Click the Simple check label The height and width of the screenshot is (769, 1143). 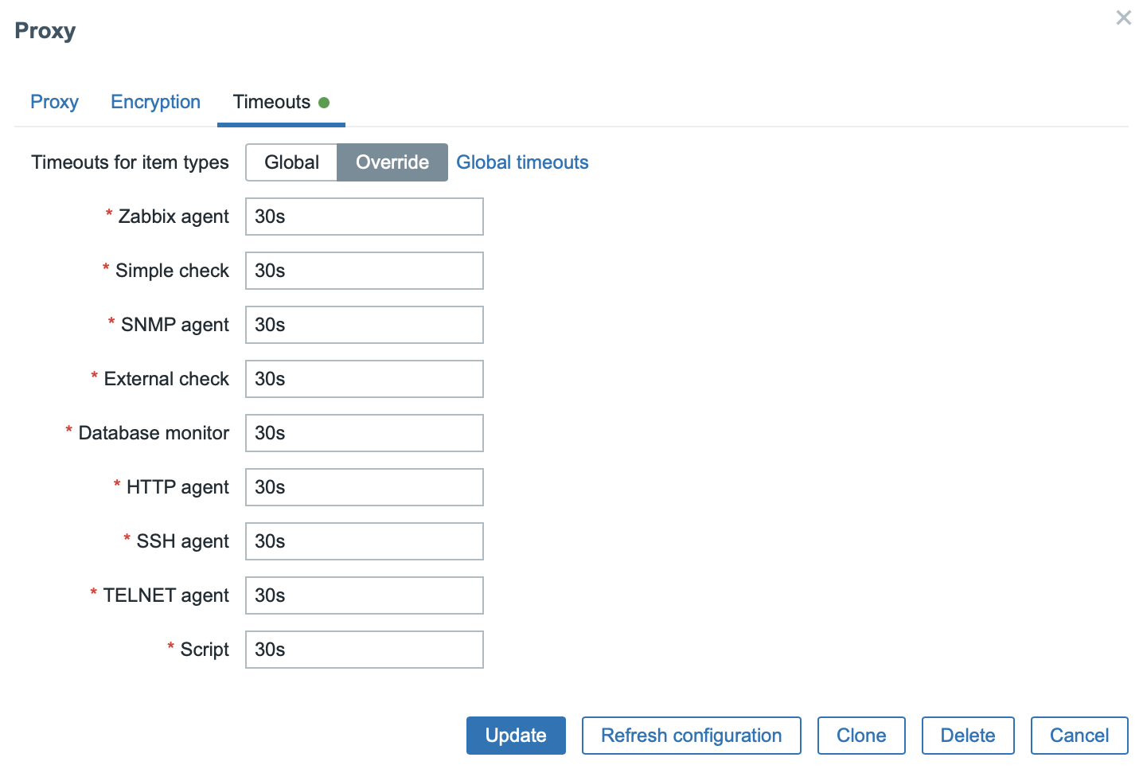172,271
